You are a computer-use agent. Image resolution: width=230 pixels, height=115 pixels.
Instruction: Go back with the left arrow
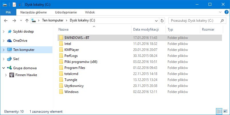(6, 21)
